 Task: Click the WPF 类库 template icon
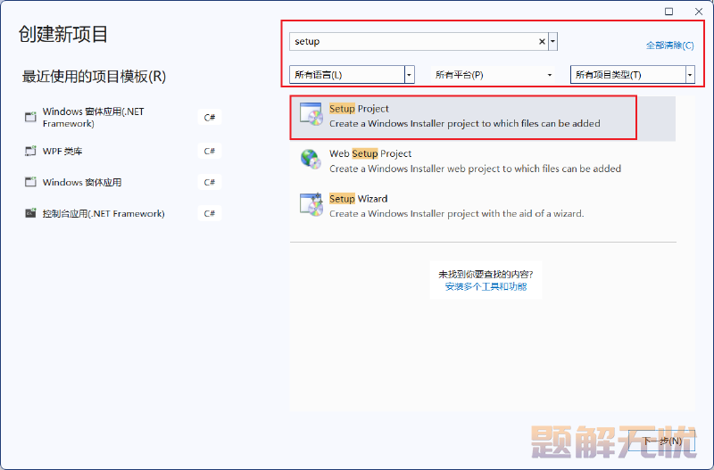coord(30,151)
